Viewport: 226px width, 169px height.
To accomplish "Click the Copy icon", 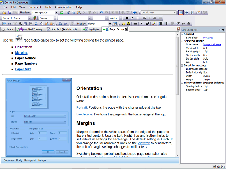I will coord(73,13).
